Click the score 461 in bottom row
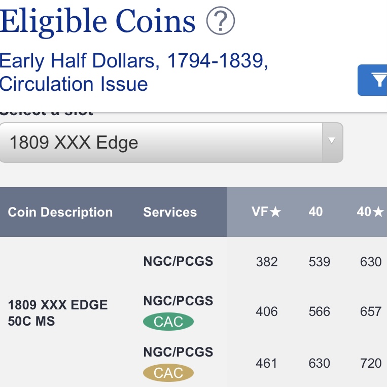The image size is (387, 387). click(267, 363)
